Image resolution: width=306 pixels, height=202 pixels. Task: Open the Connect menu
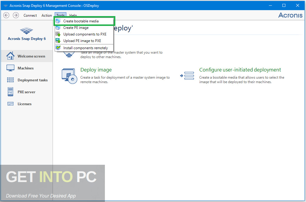click(x=30, y=15)
